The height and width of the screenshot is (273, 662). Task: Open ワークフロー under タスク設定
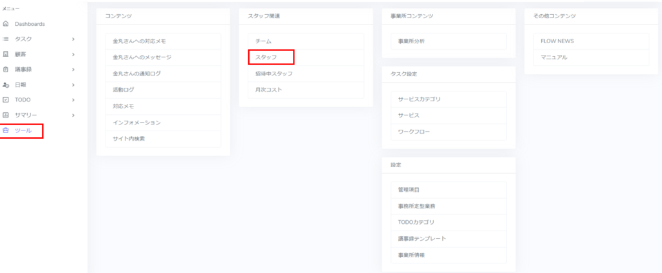(x=414, y=132)
